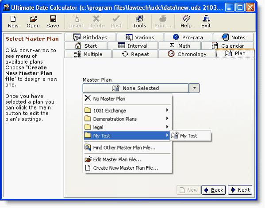This screenshot has height=208, width=265.
Task: Click the None Selected master plan button
Action: click(136, 88)
